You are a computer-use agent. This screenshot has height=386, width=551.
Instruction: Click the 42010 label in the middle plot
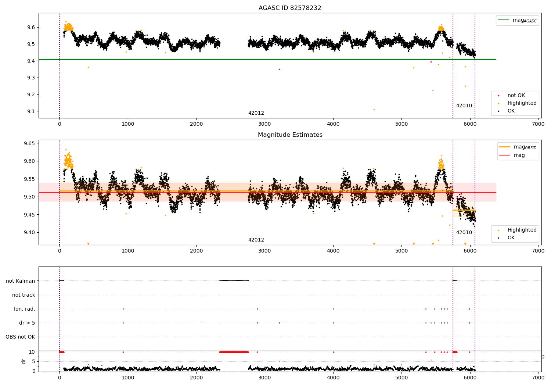coord(464,233)
